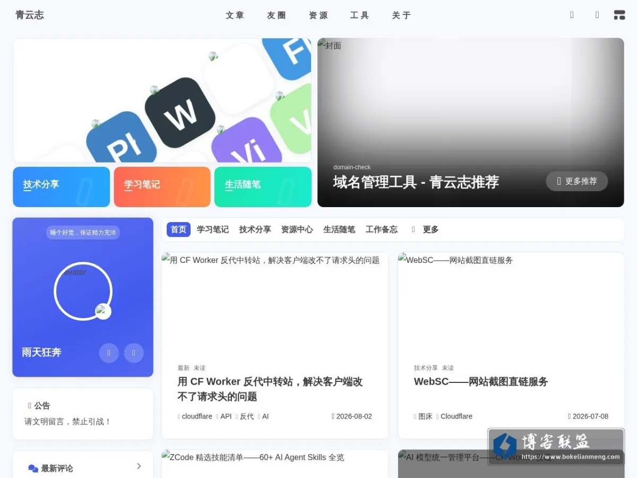Click the 雨天狂奔 author name
The height and width of the screenshot is (478, 637).
(x=41, y=352)
